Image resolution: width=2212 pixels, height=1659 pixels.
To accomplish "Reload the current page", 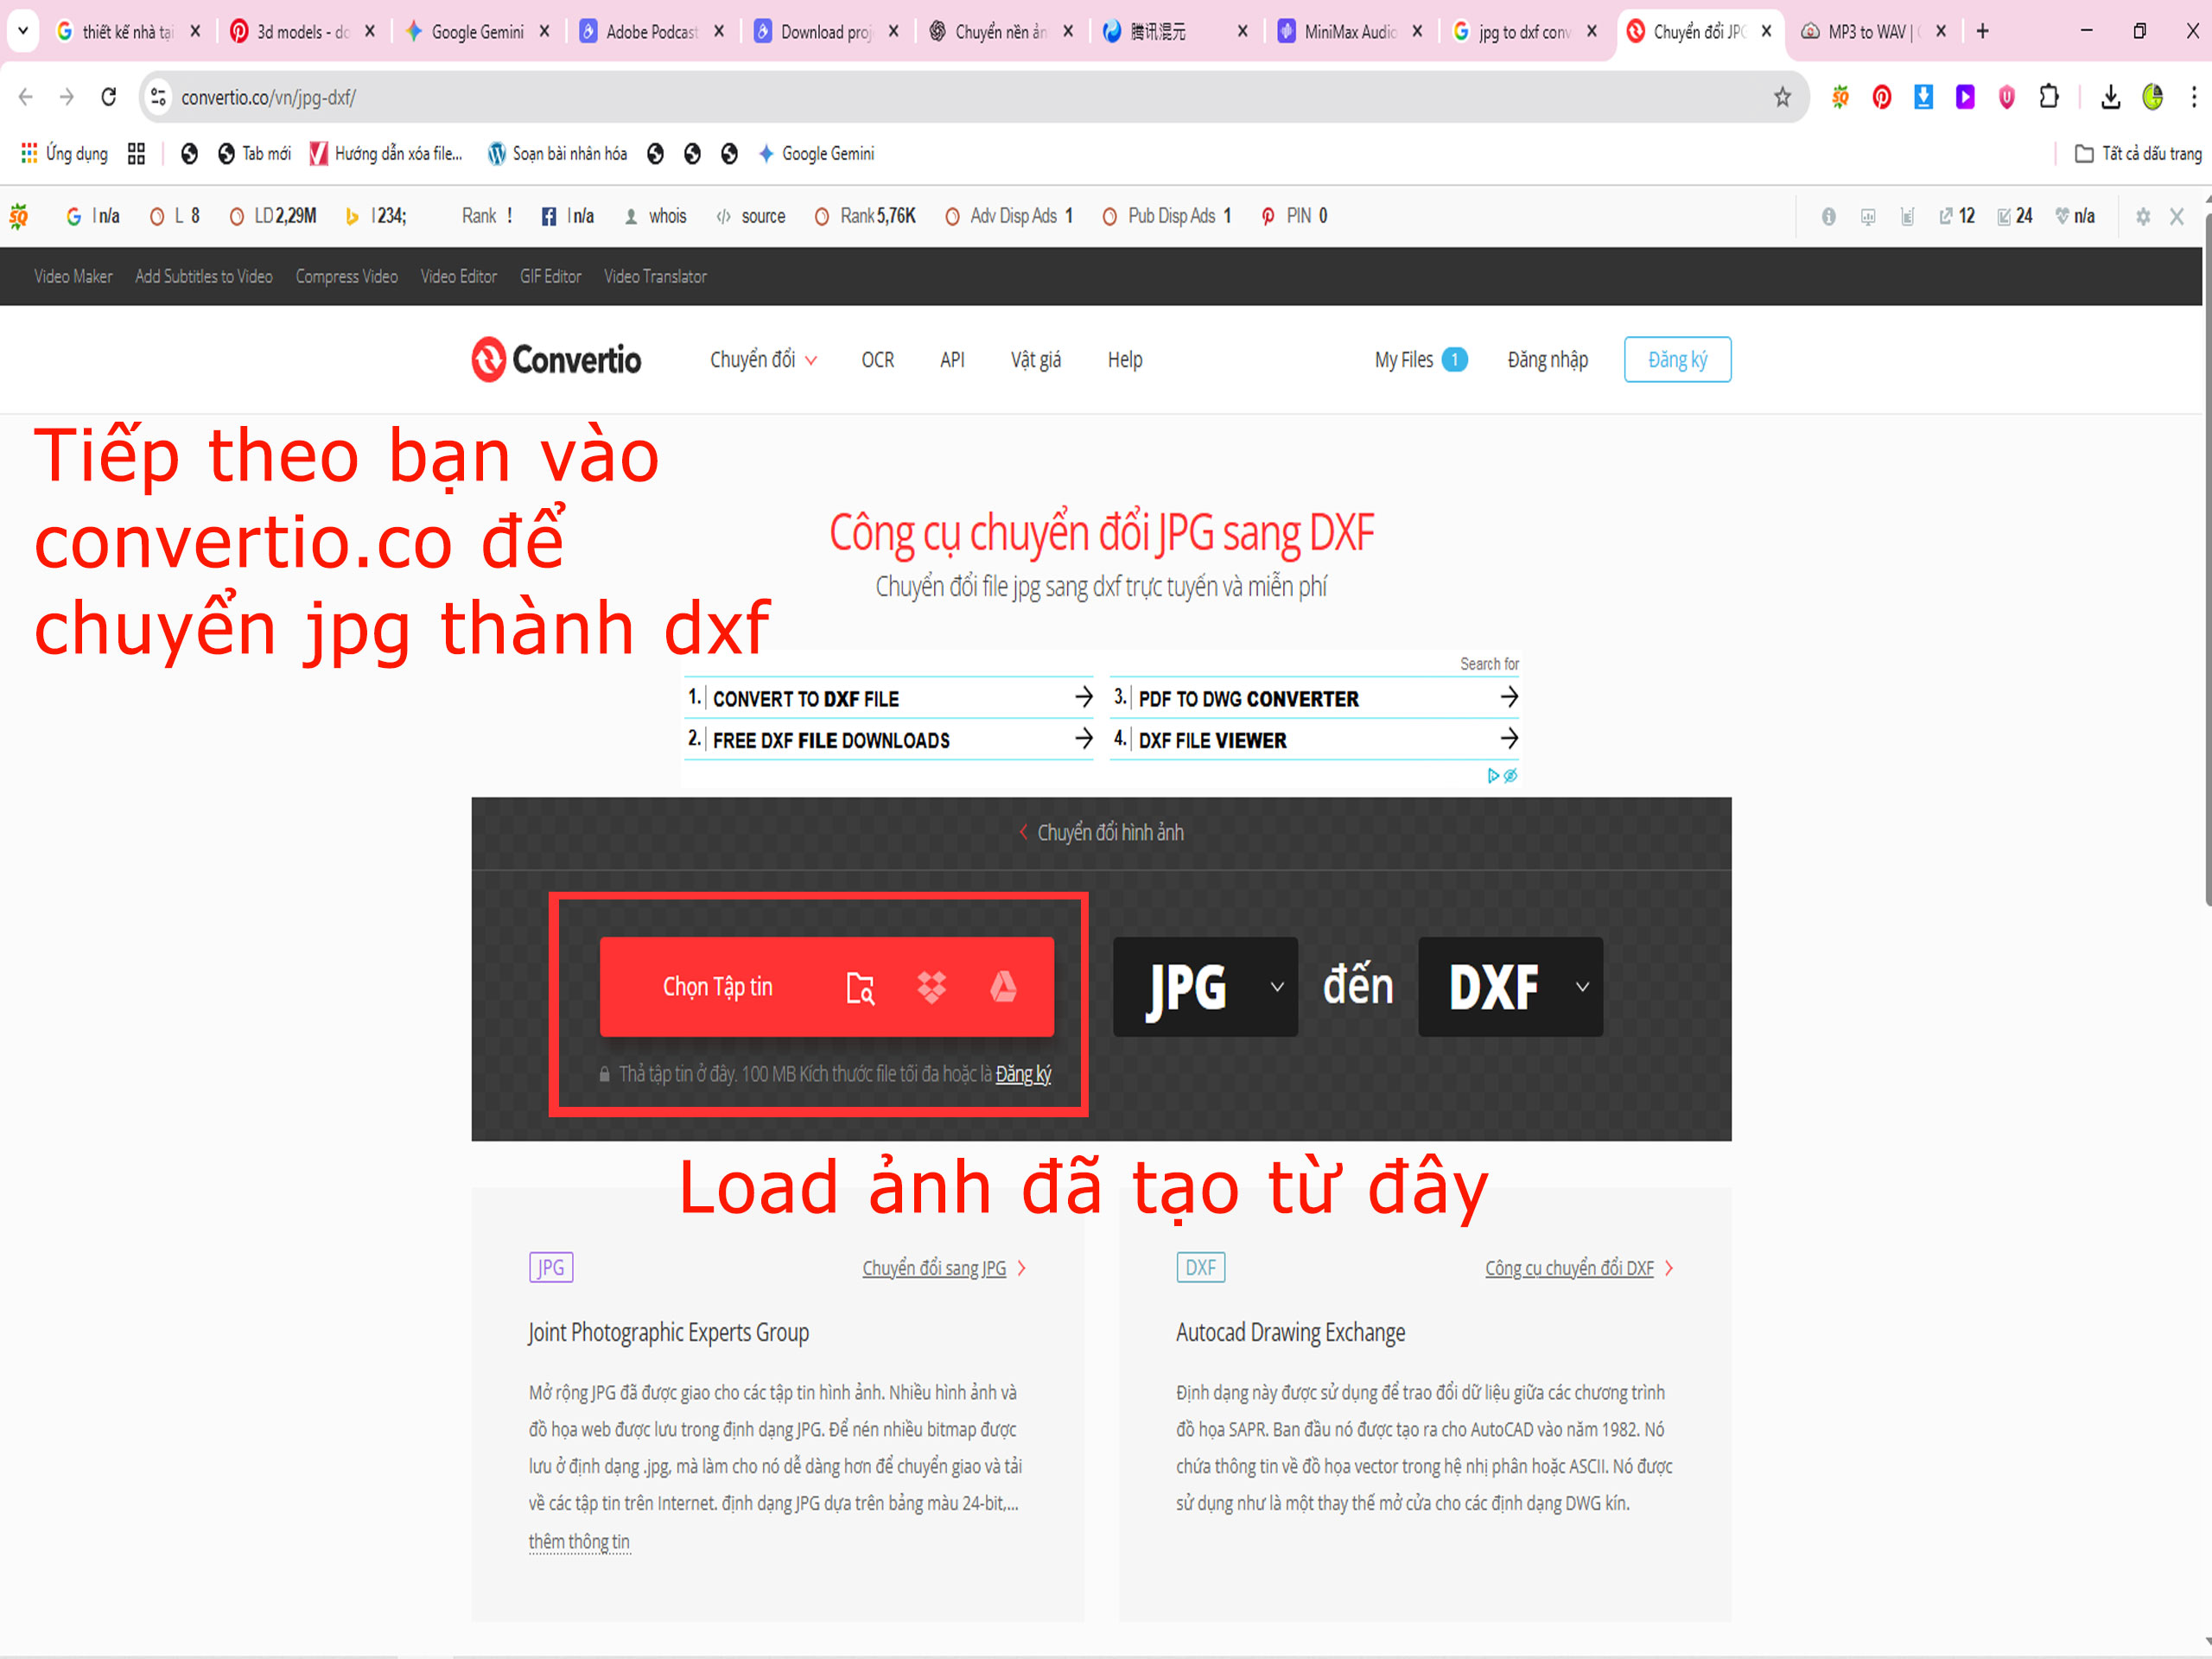I will click(x=108, y=97).
